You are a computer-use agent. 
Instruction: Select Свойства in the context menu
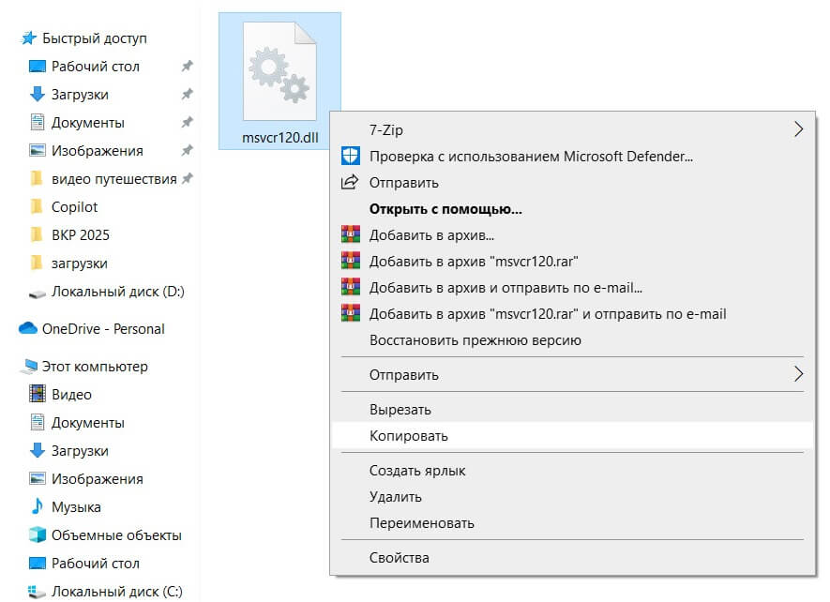tap(400, 558)
